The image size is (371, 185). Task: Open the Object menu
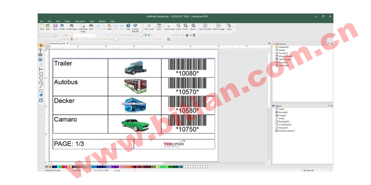68,21
